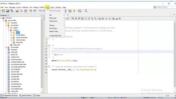
Task: Collapse the WP Dona project node
Action: [1, 18]
